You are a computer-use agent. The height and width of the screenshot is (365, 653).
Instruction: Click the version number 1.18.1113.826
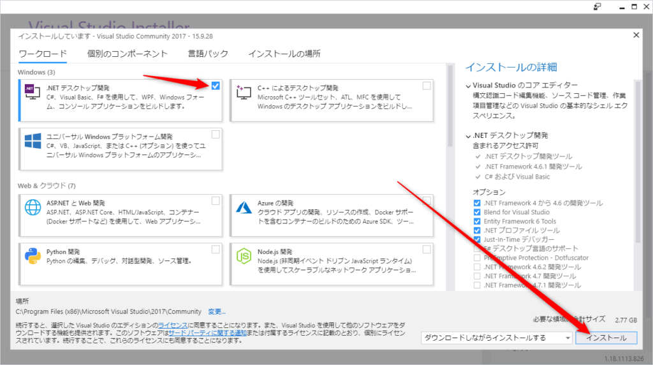[624, 359]
